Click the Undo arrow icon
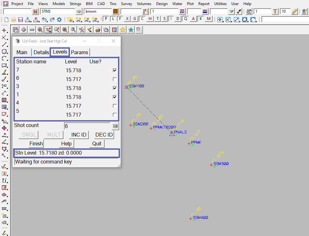The width and height of the screenshot is (309, 236). click(x=44, y=20)
